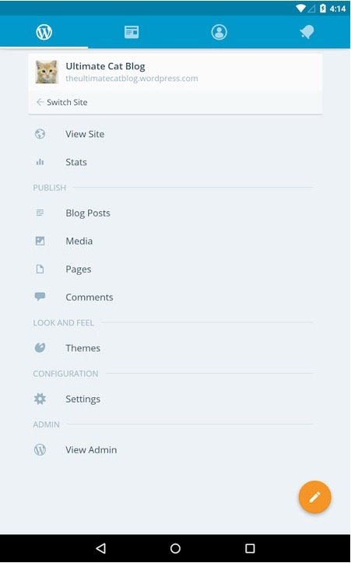The width and height of the screenshot is (351, 563).
Task: Tap the orange pencil new post button
Action: click(x=314, y=497)
